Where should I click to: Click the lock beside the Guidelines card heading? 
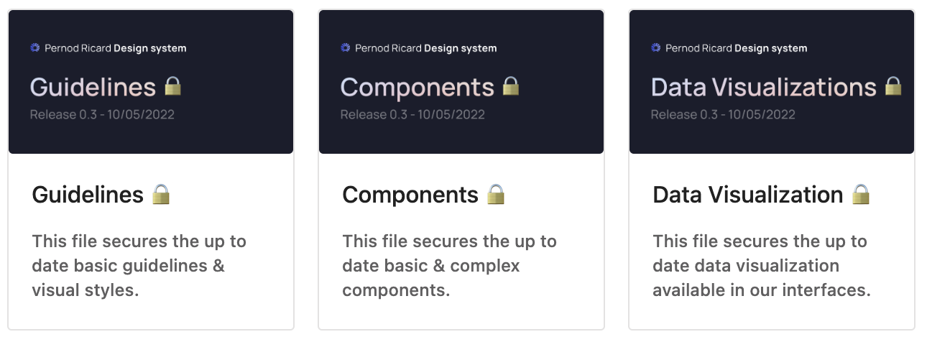[x=161, y=194]
